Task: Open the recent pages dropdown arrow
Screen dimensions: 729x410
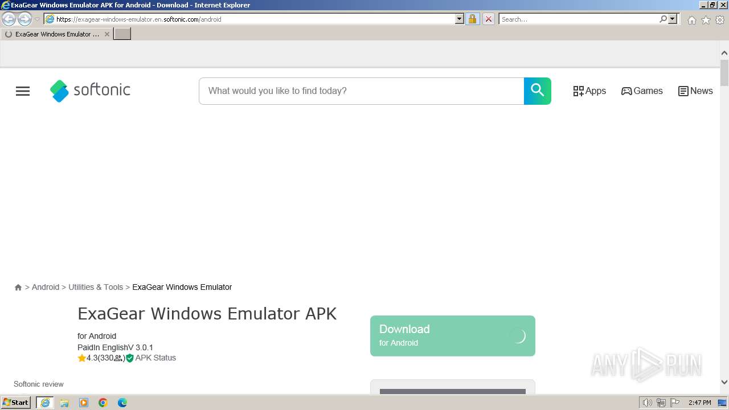Action: [x=37, y=19]
